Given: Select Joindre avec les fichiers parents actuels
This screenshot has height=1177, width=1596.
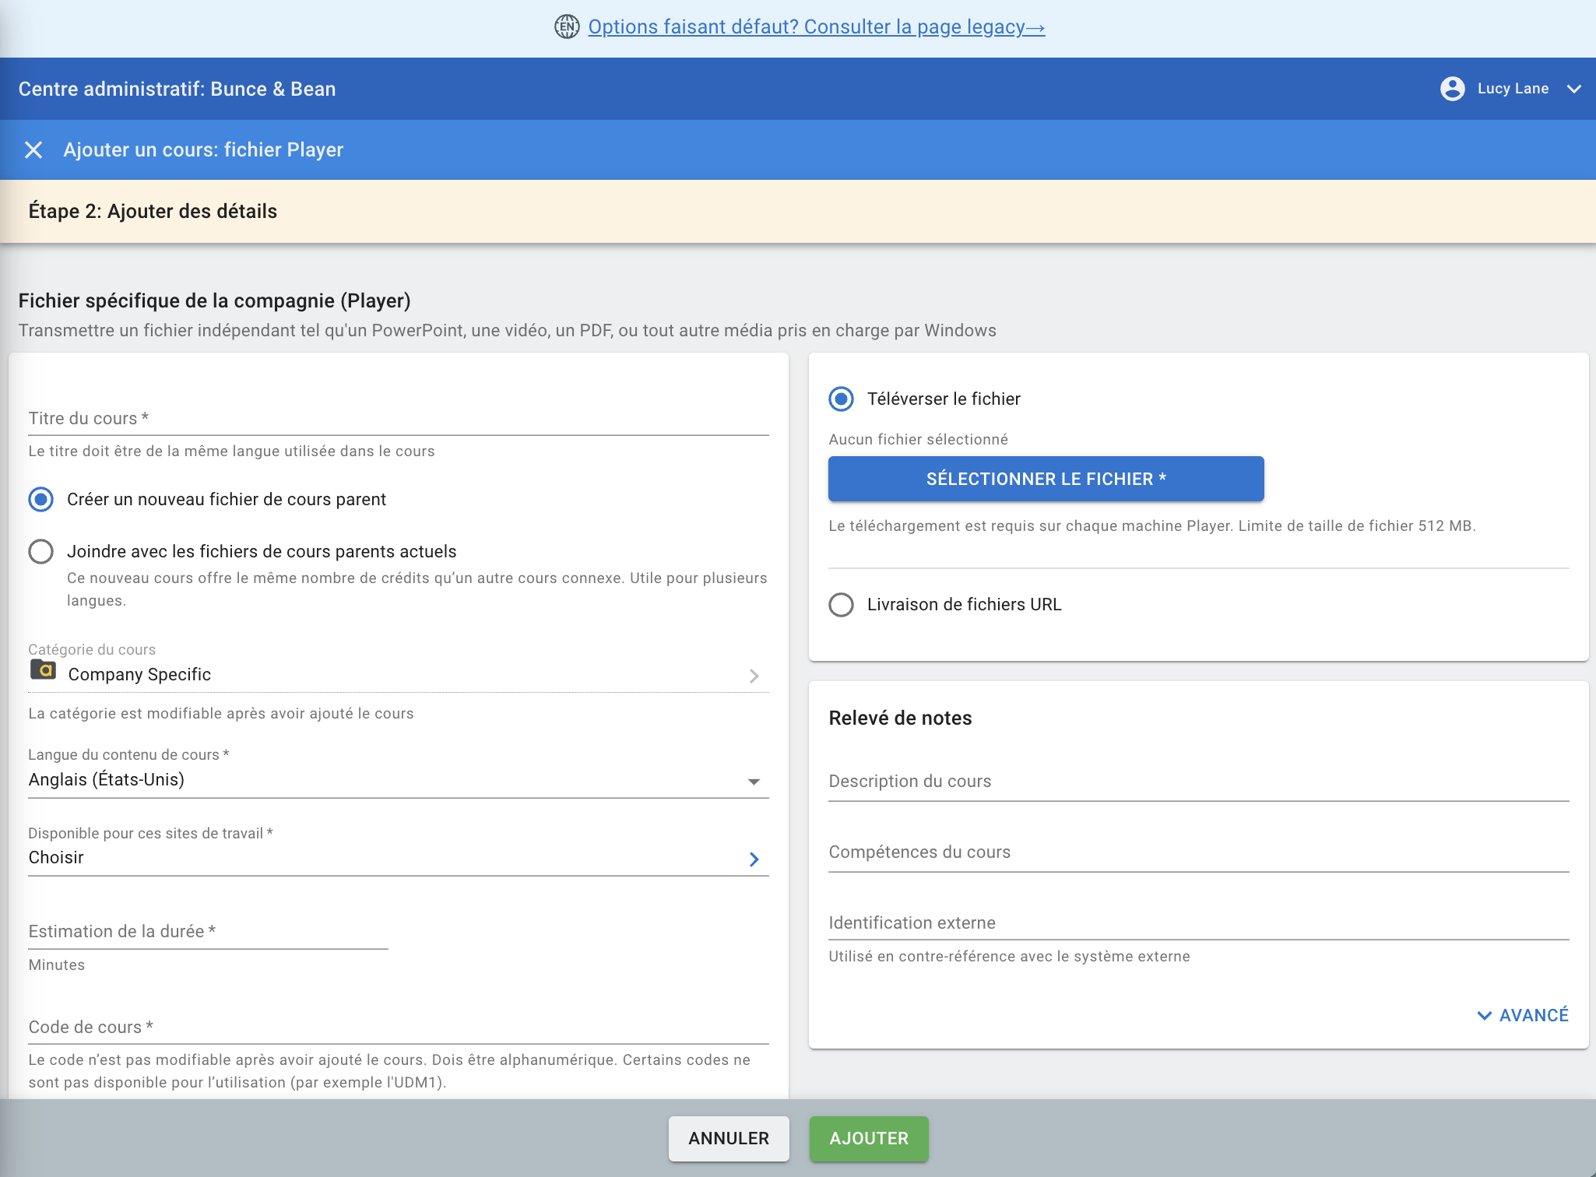Looking at the screenshot, I should point(41,551).
